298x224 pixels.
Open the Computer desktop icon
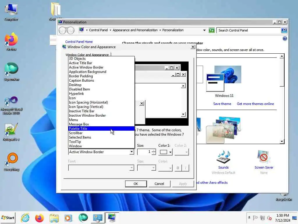(11, 12)
